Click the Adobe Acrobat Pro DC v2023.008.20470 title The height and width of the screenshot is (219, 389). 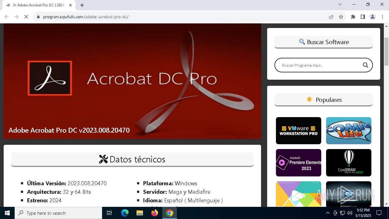tap(69, 130)
